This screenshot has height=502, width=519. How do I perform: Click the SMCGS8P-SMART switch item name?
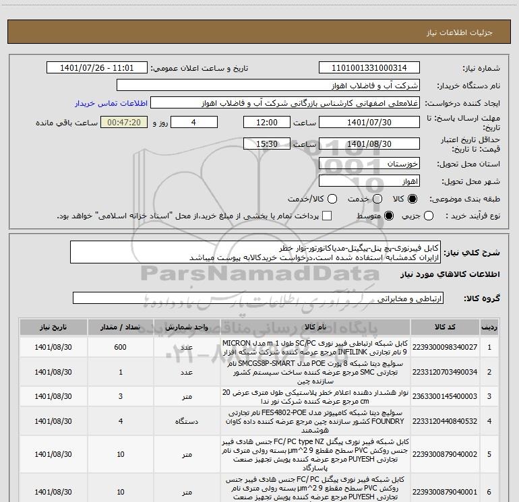[315, 372]
